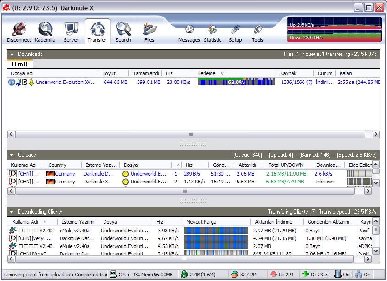
Task: Click the blue round icon on Underworld download row
Action: point(11,82)
